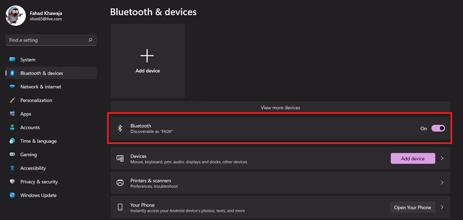Expand the Your Phone row chevron
The width and height of the screenshot is (463, 220).
(442, 207)
